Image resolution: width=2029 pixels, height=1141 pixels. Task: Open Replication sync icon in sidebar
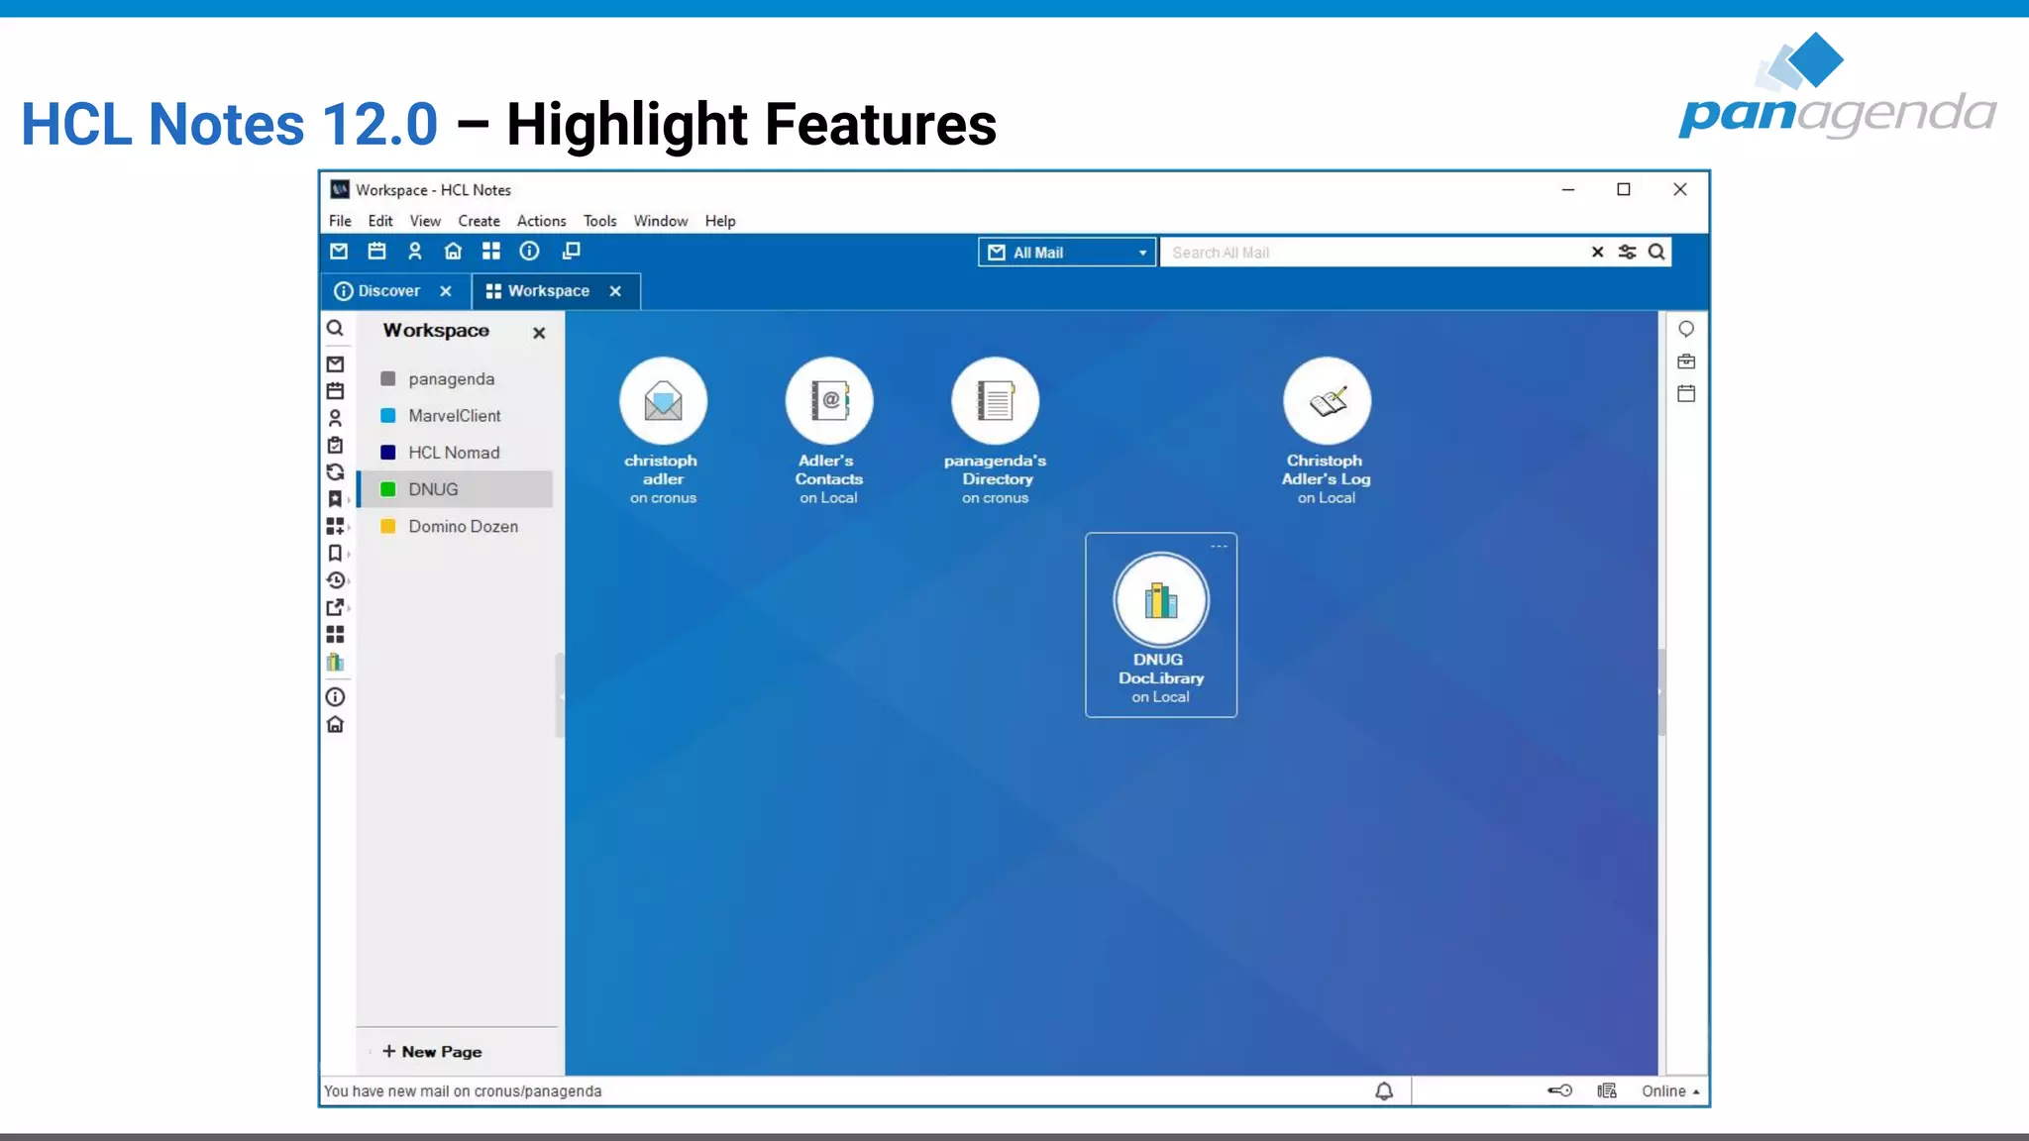click(335, 472)
